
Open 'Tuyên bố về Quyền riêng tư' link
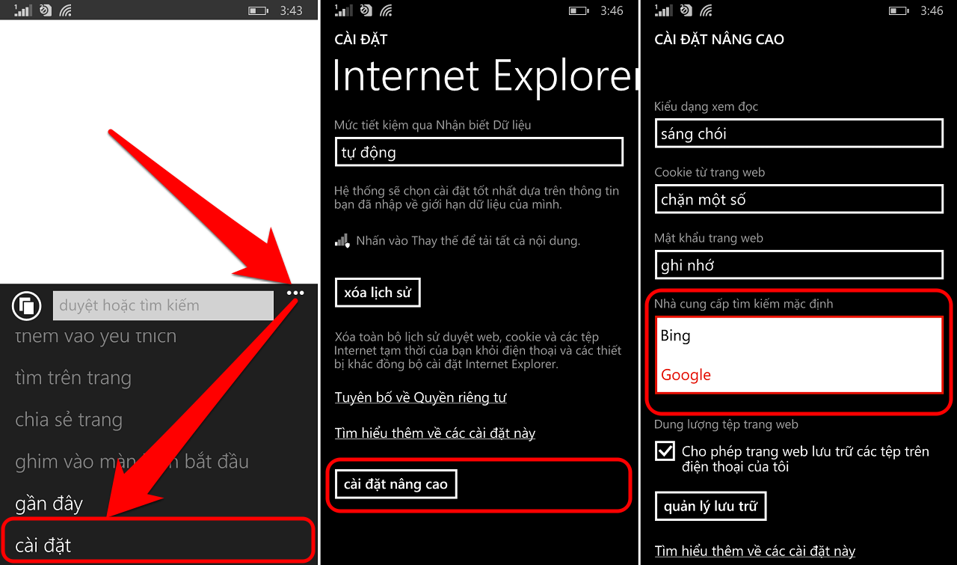coord(421,397)
